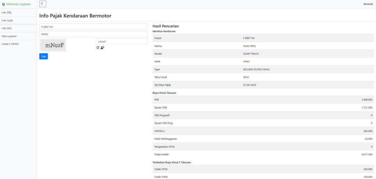Click the Informasi Layanan title link

18,4
